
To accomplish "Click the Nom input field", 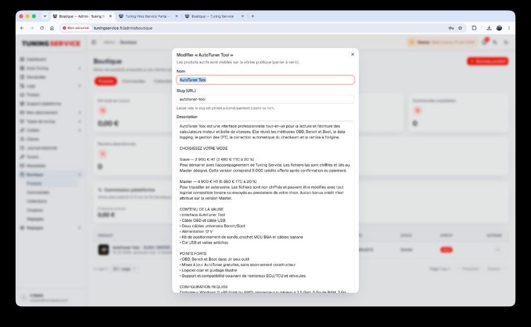I will point(265,80).
